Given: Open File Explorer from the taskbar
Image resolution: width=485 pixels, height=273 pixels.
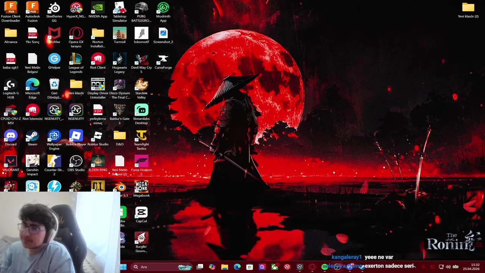Looking at the screenshot, I should 225,267.
